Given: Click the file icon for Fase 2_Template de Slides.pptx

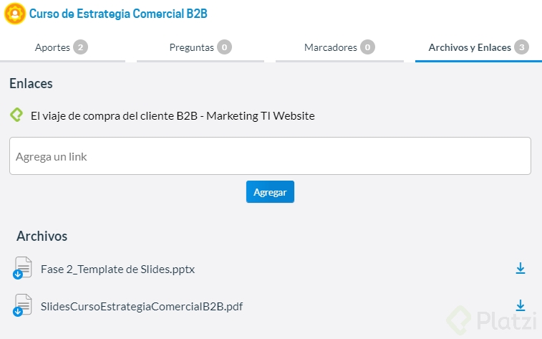Looking at the screenshot, I should 23,269.
